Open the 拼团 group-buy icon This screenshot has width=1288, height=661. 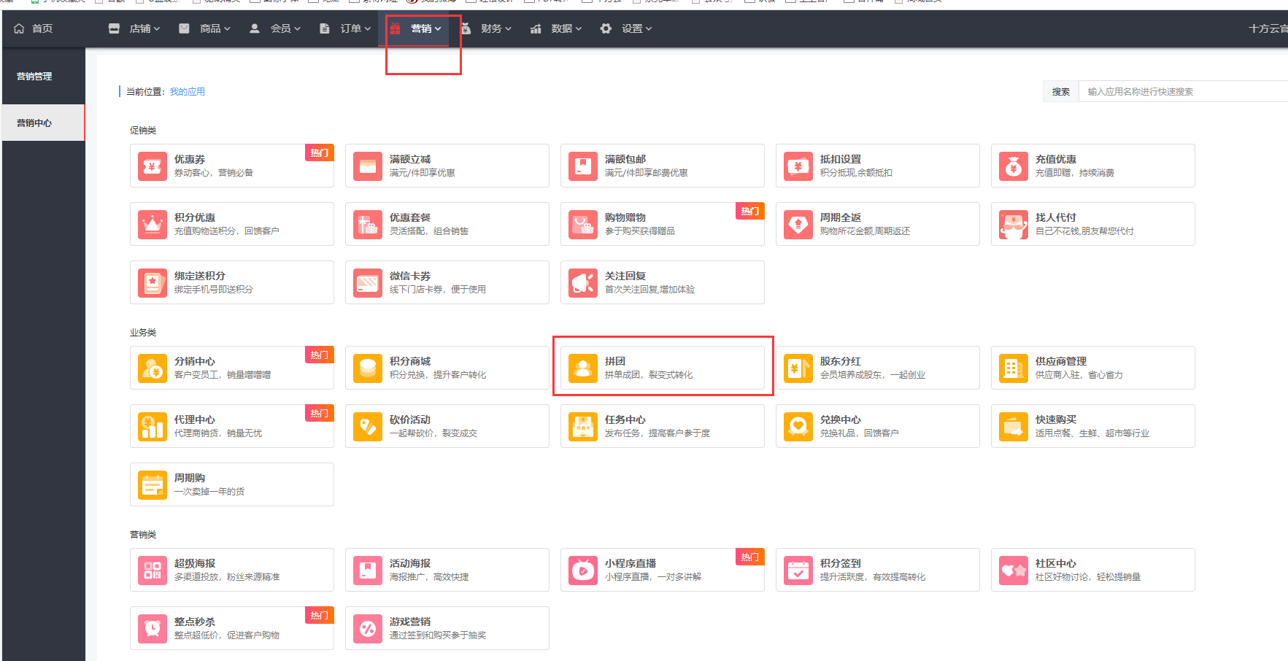click(583, 368)
